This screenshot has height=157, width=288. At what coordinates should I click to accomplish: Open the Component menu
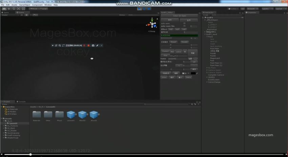pos(37,5)
